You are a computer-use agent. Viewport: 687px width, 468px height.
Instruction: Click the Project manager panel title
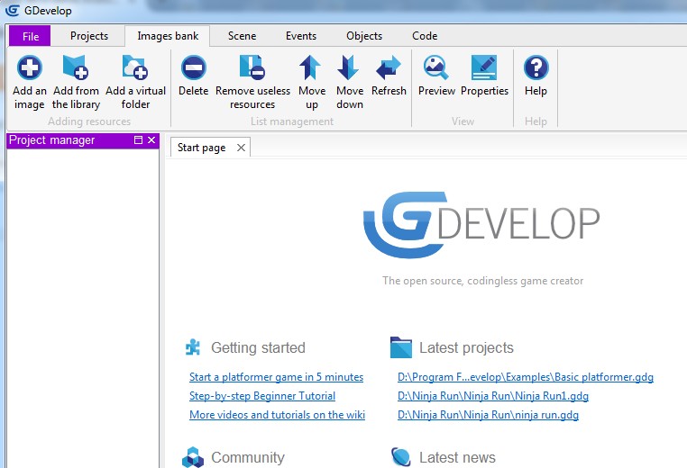[x=51, y=140]
